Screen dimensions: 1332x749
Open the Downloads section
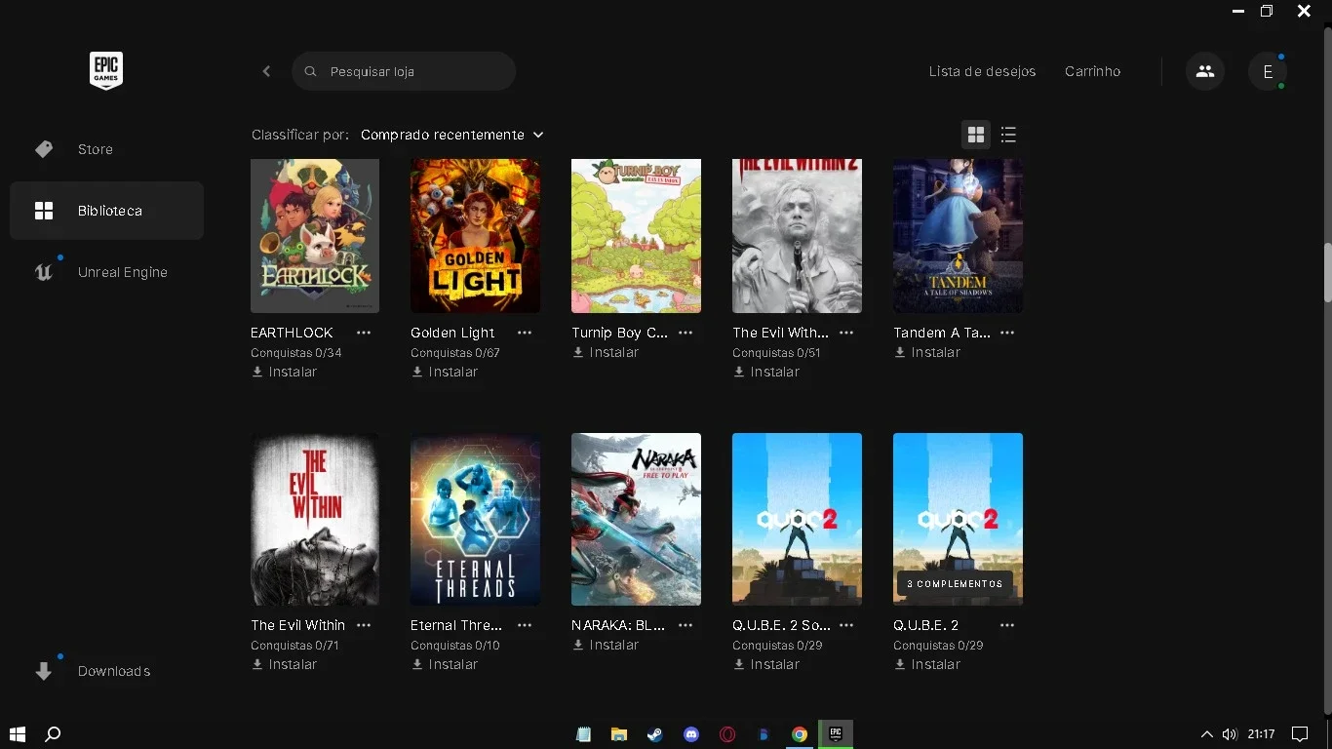[106, 671]
